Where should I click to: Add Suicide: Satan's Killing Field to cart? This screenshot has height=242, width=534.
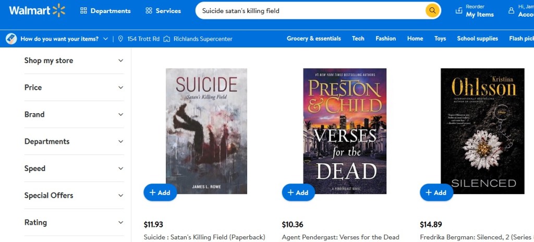pos(160,192)
